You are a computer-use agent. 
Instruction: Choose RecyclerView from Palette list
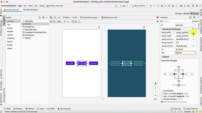coord(31,30)
